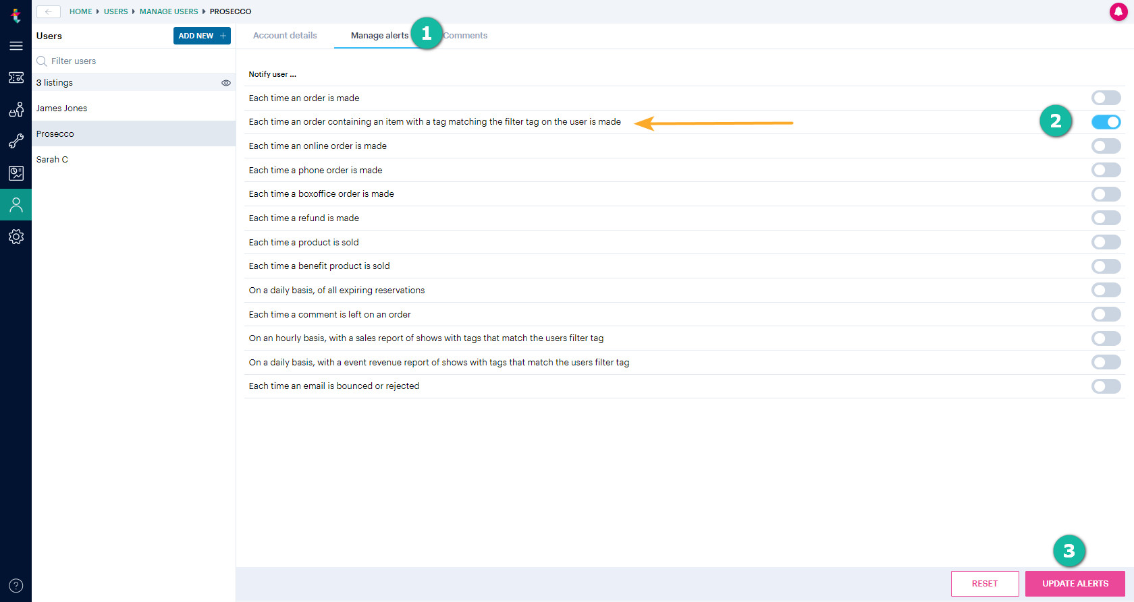Toggle the eye icon beside 3 listings
The width and height of the screenshot is (1134, 602).
[x=226, y=83]
